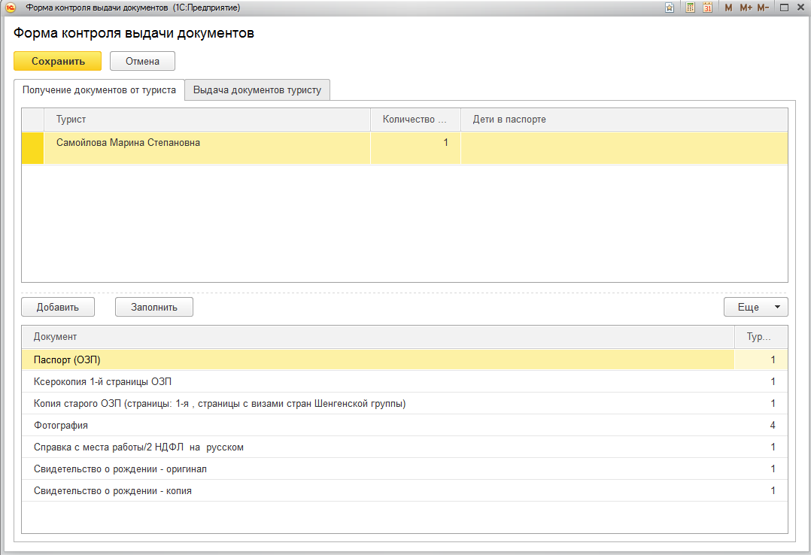Select Свидетельство о рождении - копия row
811x555 pixels.
coord(405,490)
